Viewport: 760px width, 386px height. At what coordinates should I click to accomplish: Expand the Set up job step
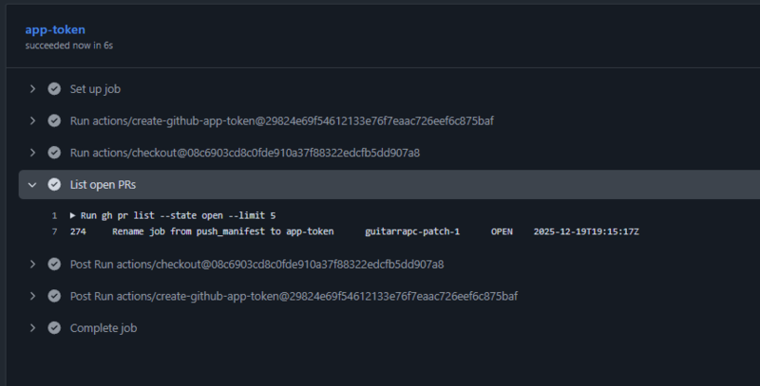pos(32,89)
